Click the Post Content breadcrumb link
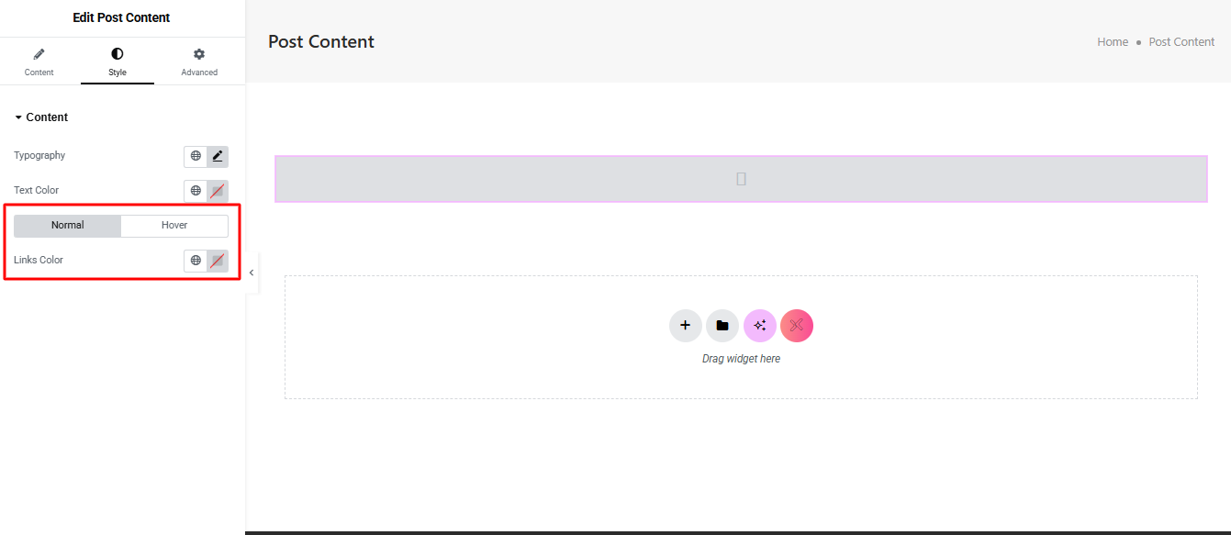1231x535 pixels. 1181,42
